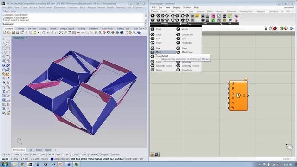
Task: Click the Filter button in status bar
Action: (141, 159)
